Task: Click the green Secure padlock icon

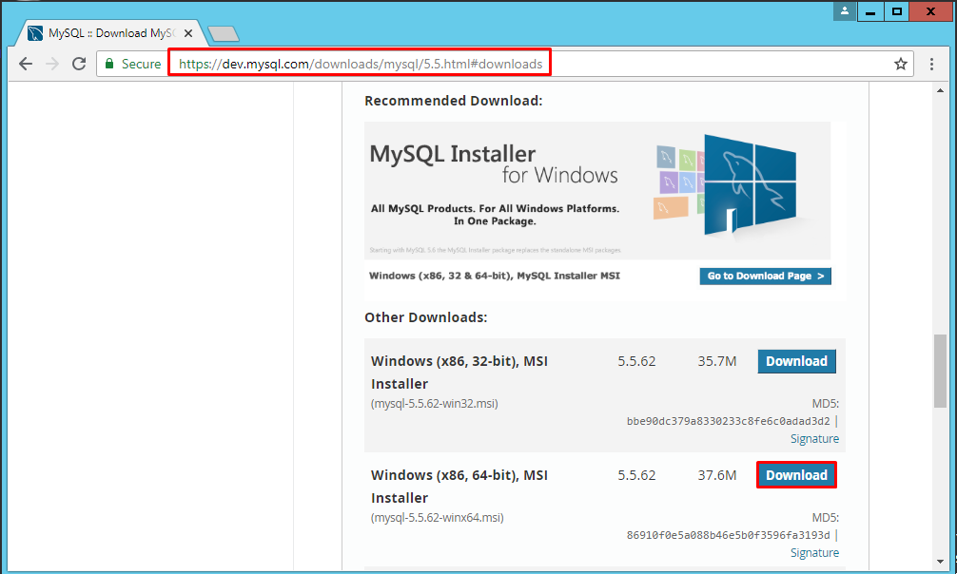Action: click(x=109, y=64)
